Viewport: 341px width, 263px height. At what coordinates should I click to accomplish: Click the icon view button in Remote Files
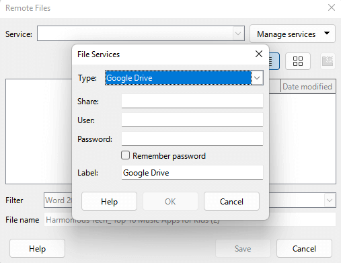pyautogui.click(x=298, y=61)
